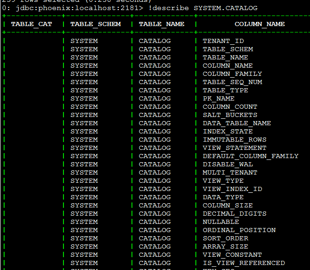
Task: Click the COLUMN_NAME column header
Action: point(260,24)
